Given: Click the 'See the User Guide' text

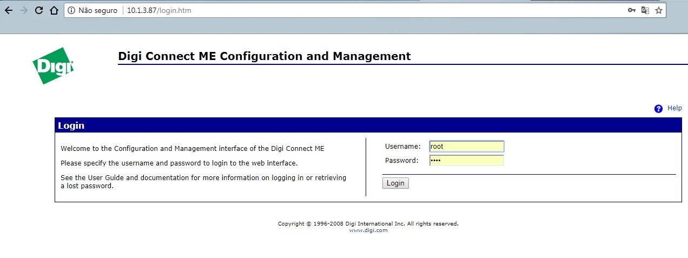Looking at the screenshot, I should coord(203,181).
